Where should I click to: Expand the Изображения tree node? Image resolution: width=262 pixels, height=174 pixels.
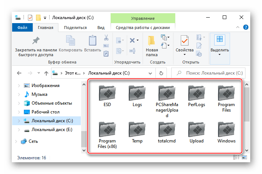[19, 86]
